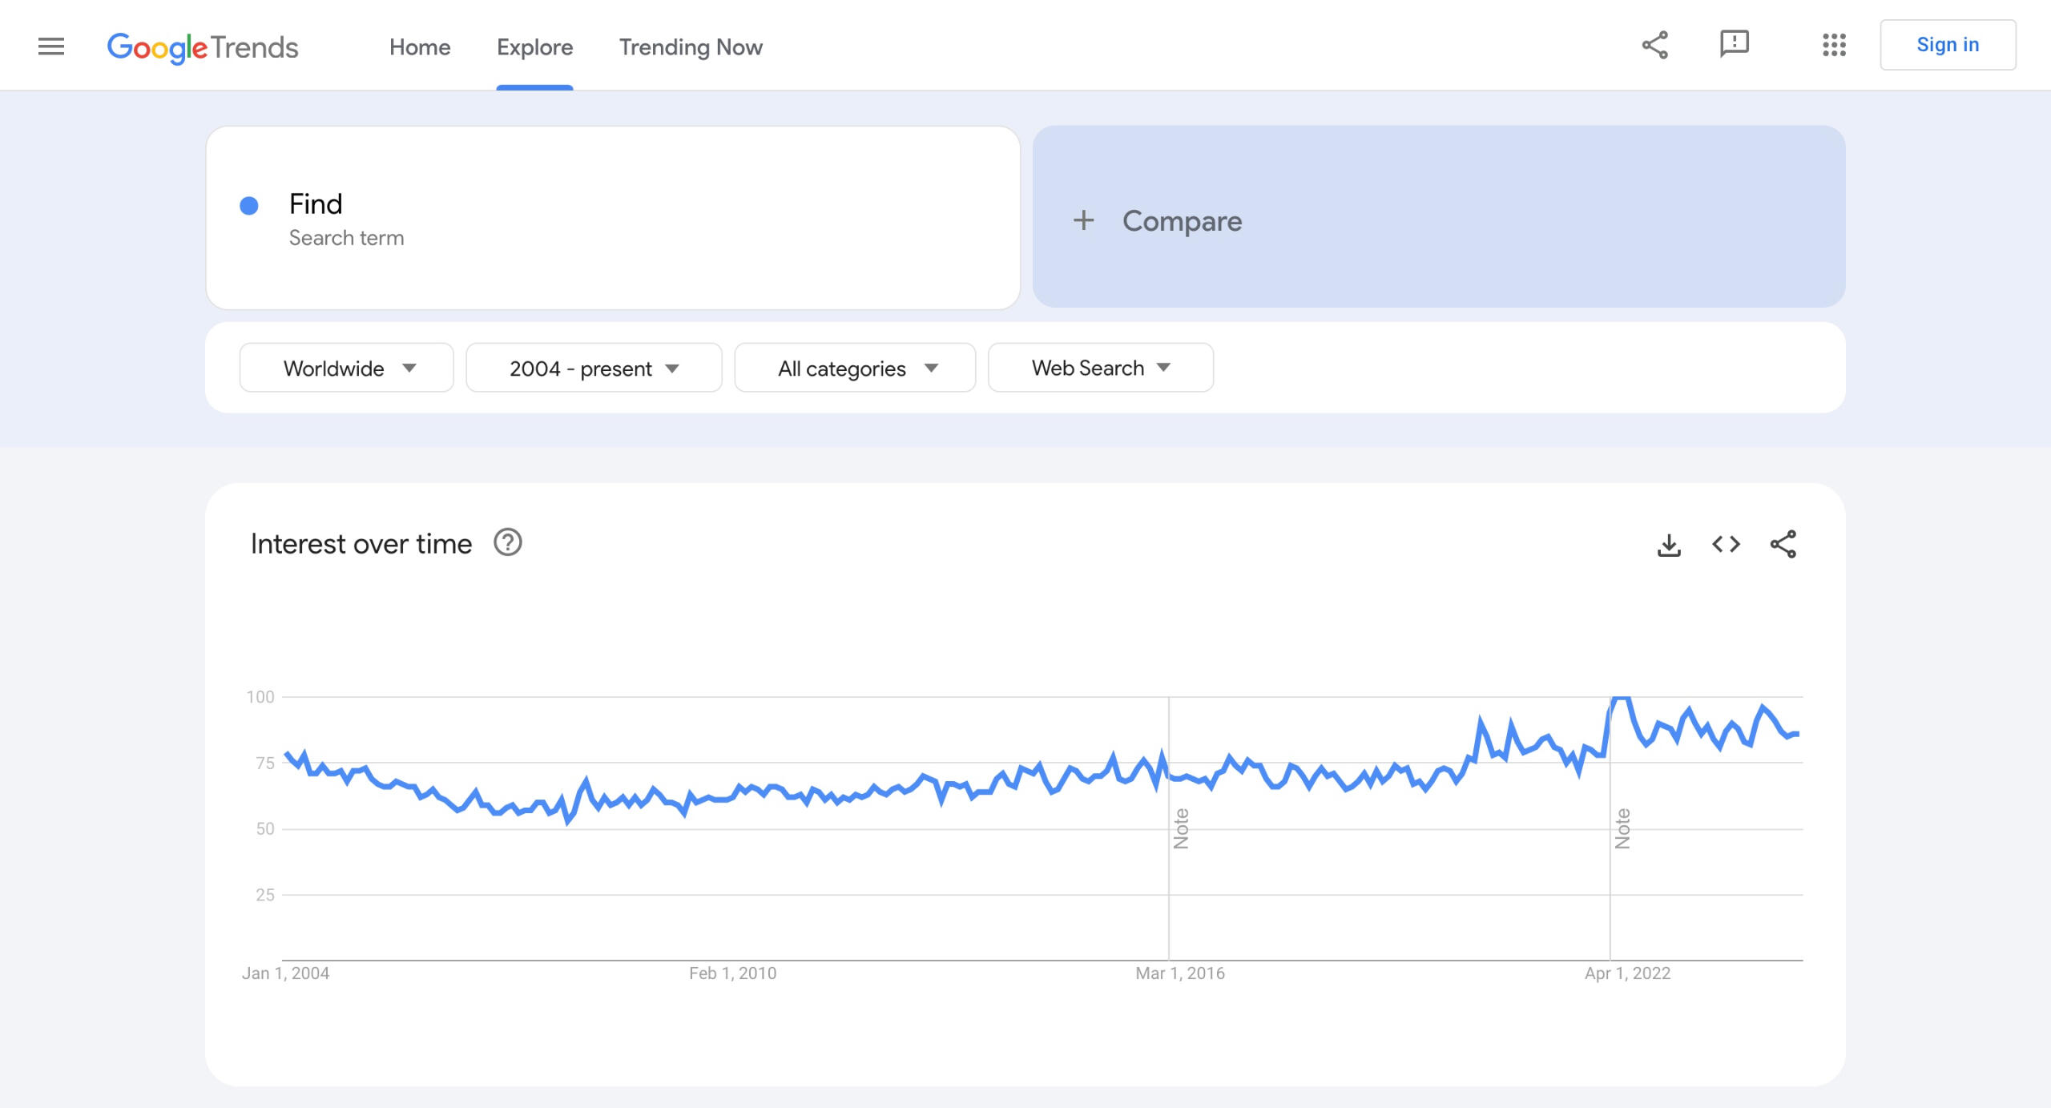2051x1108 pixels.
Task: Click the embed code icon
Action: click(x=1726, y=545)
